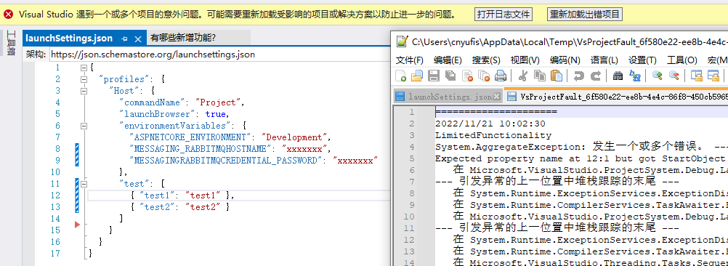Collapse the root brace on line 1
The width and height of the screenshot is (728, 266).
click(x=84, y=68)
